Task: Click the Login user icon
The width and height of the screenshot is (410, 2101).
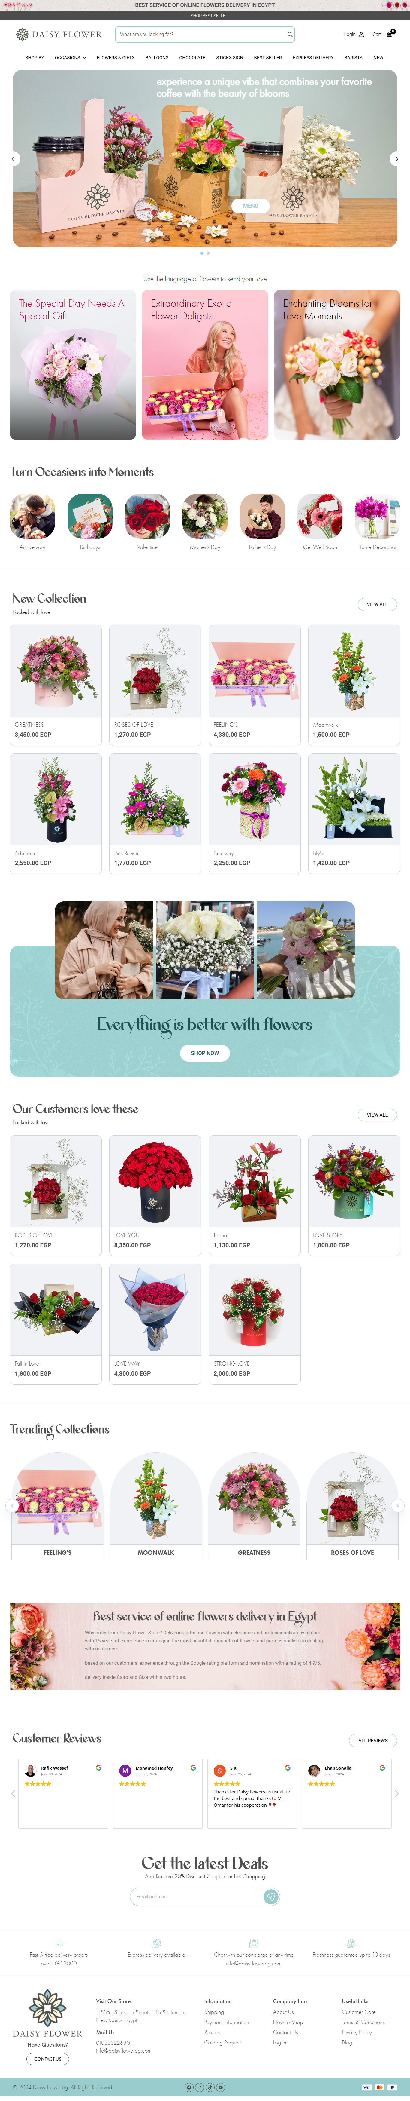Action: pyautogui.click(x=361, y=34)
